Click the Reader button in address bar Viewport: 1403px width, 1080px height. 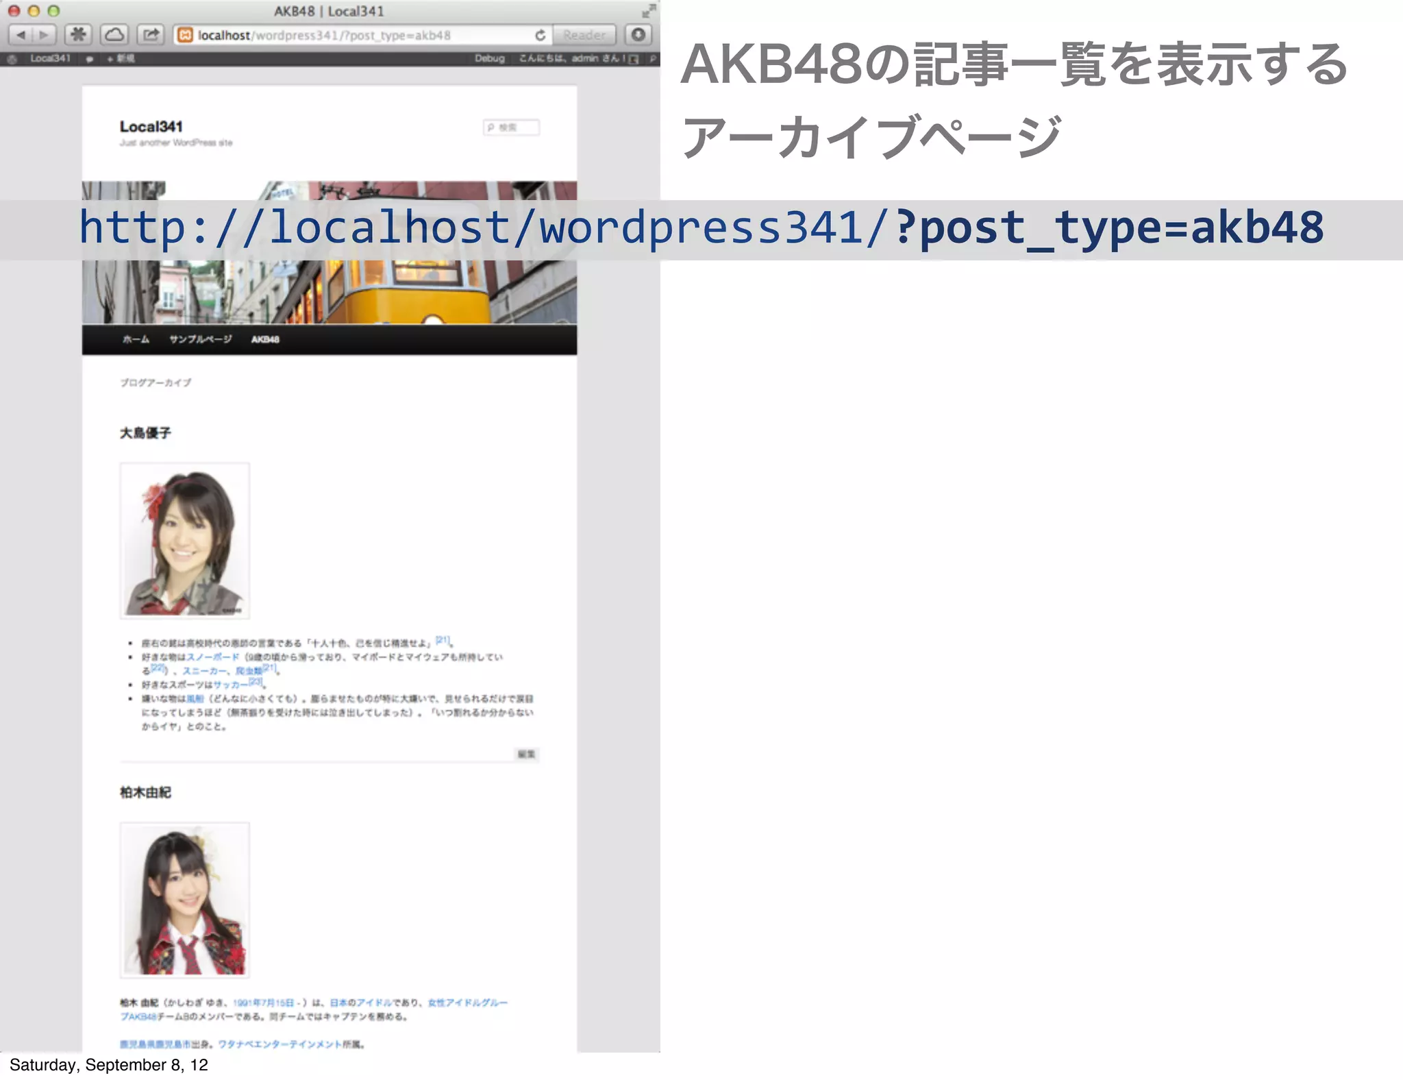[x=584, y=35]
